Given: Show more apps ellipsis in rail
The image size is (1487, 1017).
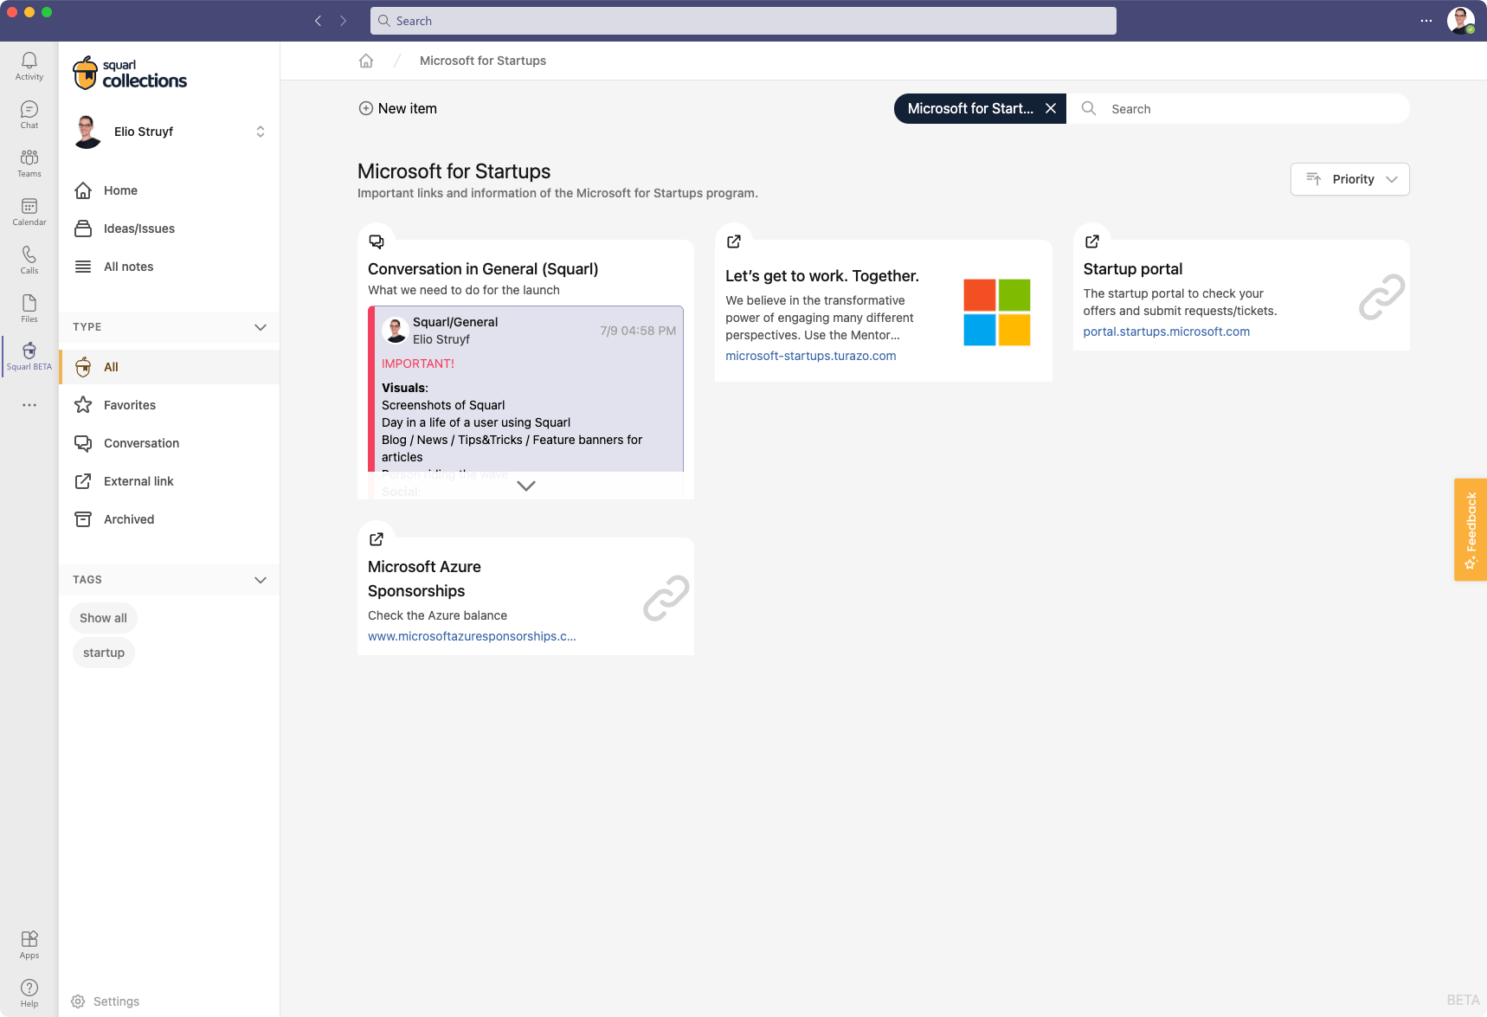Looking at the screenshot, I should 29,405.
